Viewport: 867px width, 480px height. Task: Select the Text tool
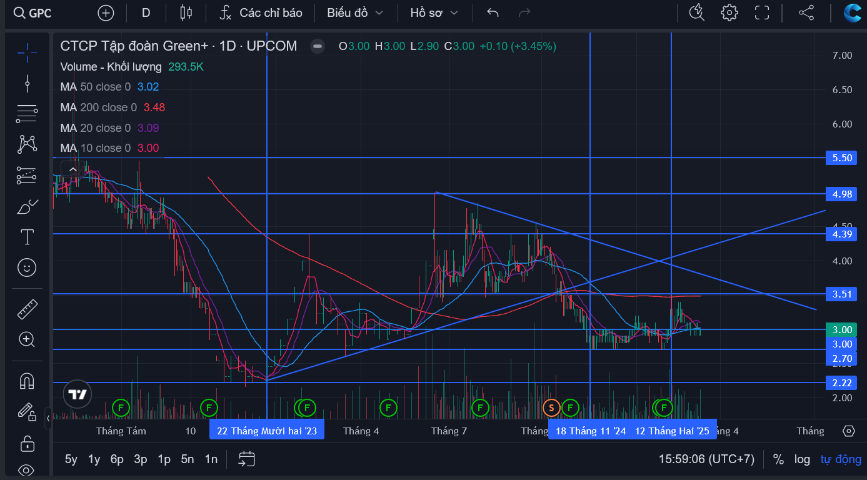27,237
